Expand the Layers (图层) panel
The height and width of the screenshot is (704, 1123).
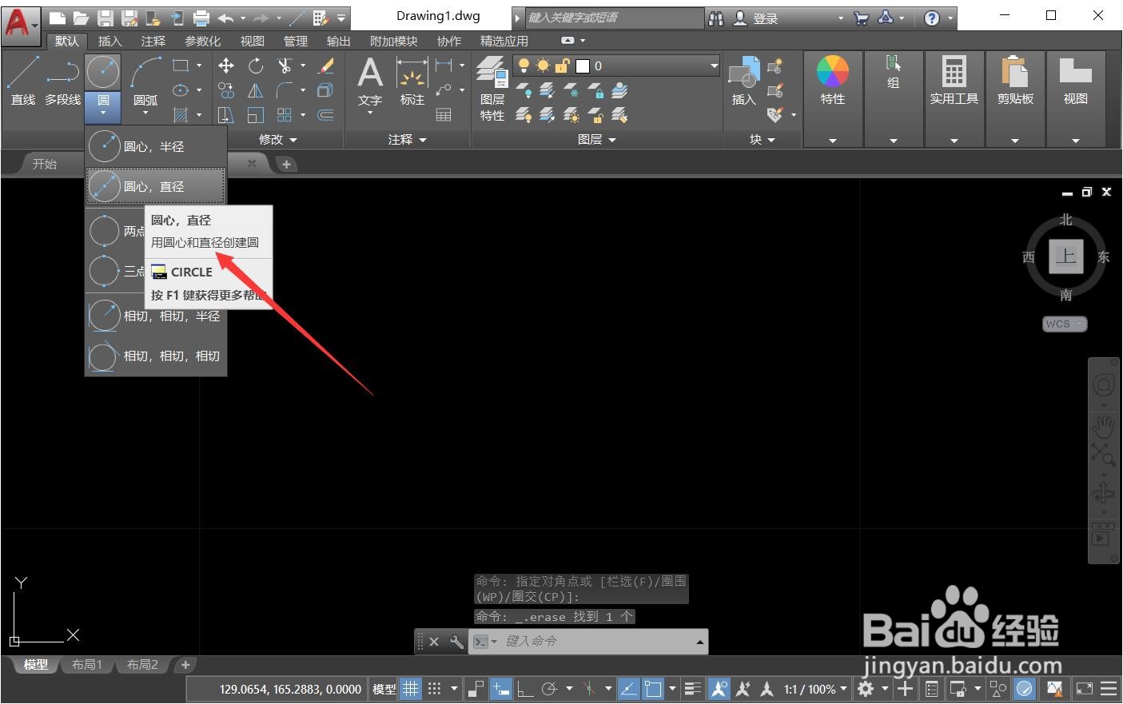[x=597, y=139]
